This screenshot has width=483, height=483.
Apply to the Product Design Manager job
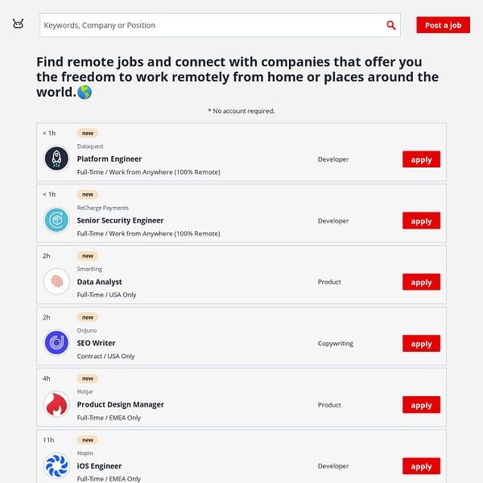coord(421,405)
